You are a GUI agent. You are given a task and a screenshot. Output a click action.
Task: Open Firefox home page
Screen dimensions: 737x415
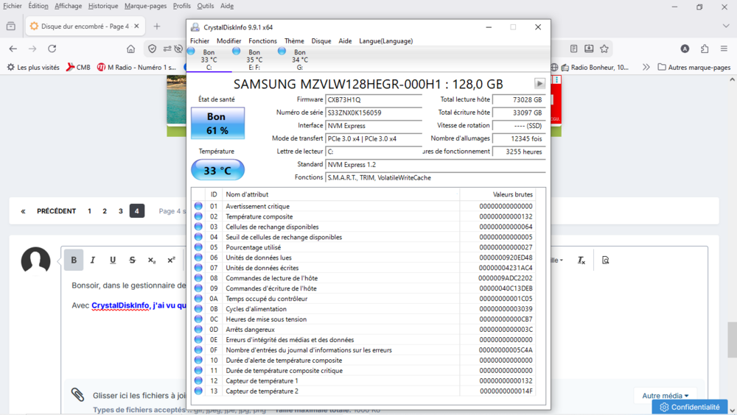click(x=130, y=49)
